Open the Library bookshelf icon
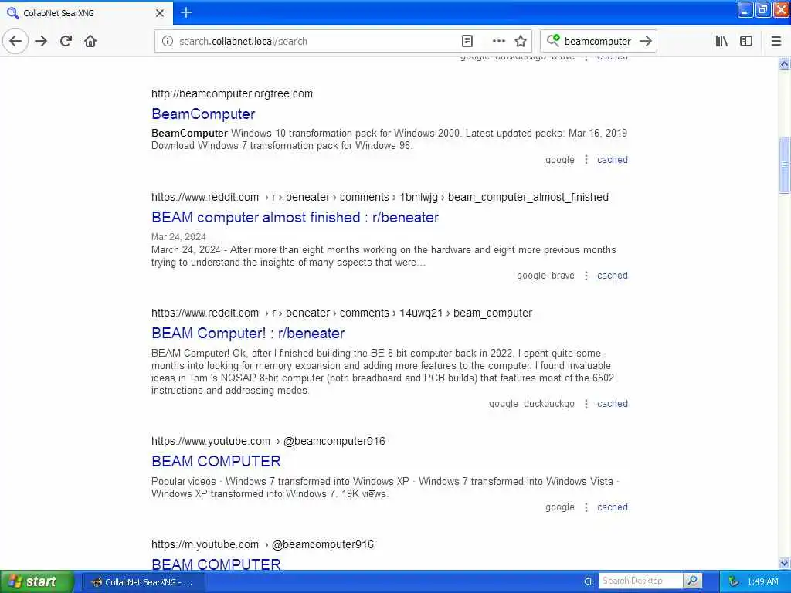This screenshot has height=593, width=791. [x=721, y=41]
